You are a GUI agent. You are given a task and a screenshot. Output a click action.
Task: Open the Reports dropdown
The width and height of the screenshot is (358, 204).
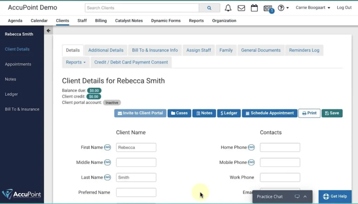[76, 62]
